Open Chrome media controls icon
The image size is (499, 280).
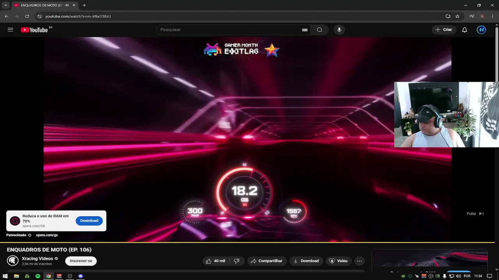point(472,16)
